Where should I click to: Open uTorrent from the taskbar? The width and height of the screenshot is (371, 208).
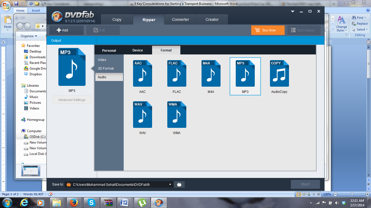[x=142, y=203]
